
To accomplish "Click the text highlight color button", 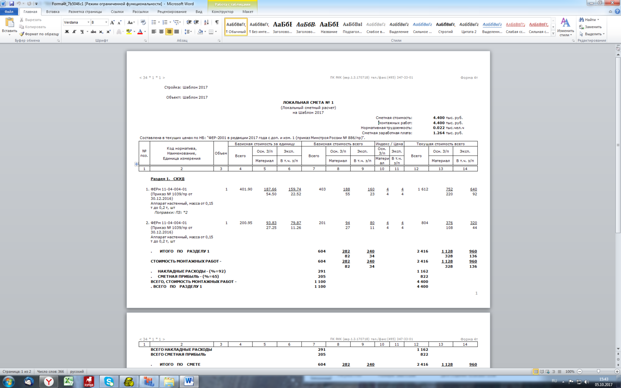I will coord(129,32).
